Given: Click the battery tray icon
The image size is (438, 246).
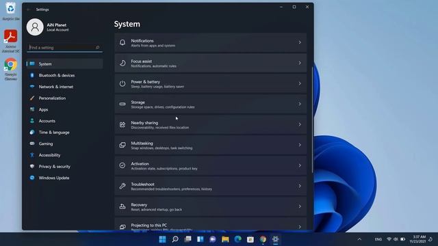Looking at the screenshot, I should coord(403,239).
